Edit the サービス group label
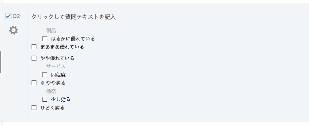Viewport: 309px width, 125px height. point(56,66)
